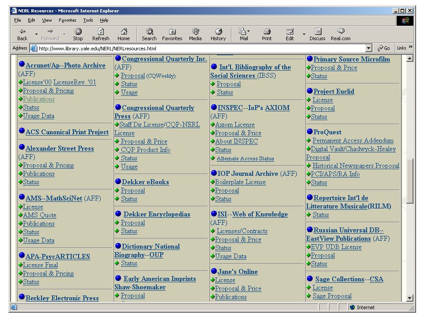Open the View menu
This screenshot has width=424, height=318.
(x=47, y=20)
